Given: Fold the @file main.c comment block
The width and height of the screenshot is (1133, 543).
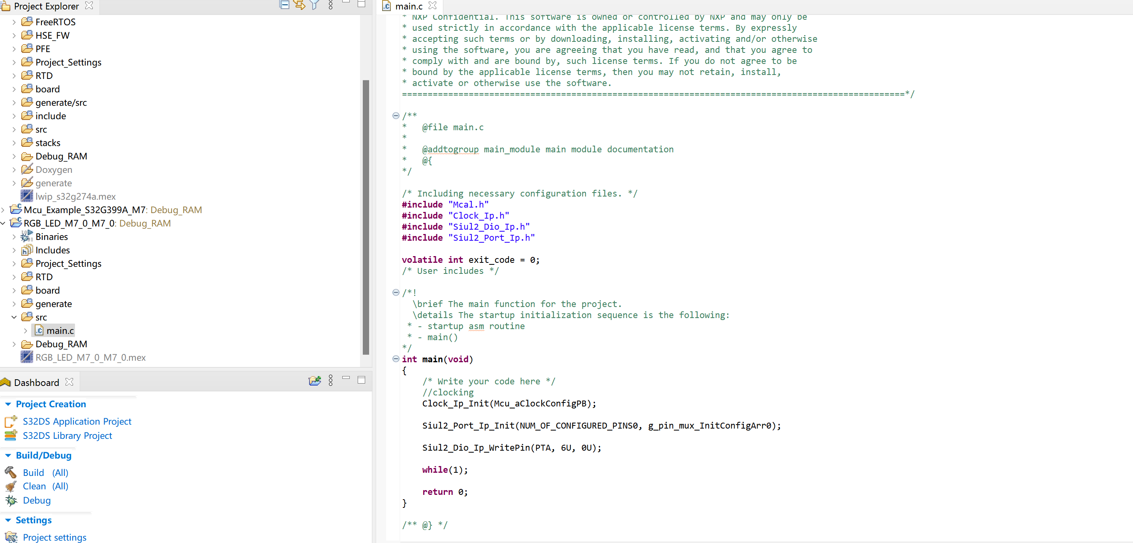Looking at the screenshot, I should coord(396,116).
